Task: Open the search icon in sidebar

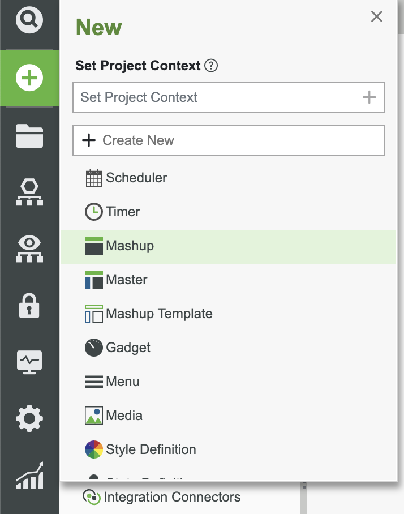Action: (x=29, y=21)
